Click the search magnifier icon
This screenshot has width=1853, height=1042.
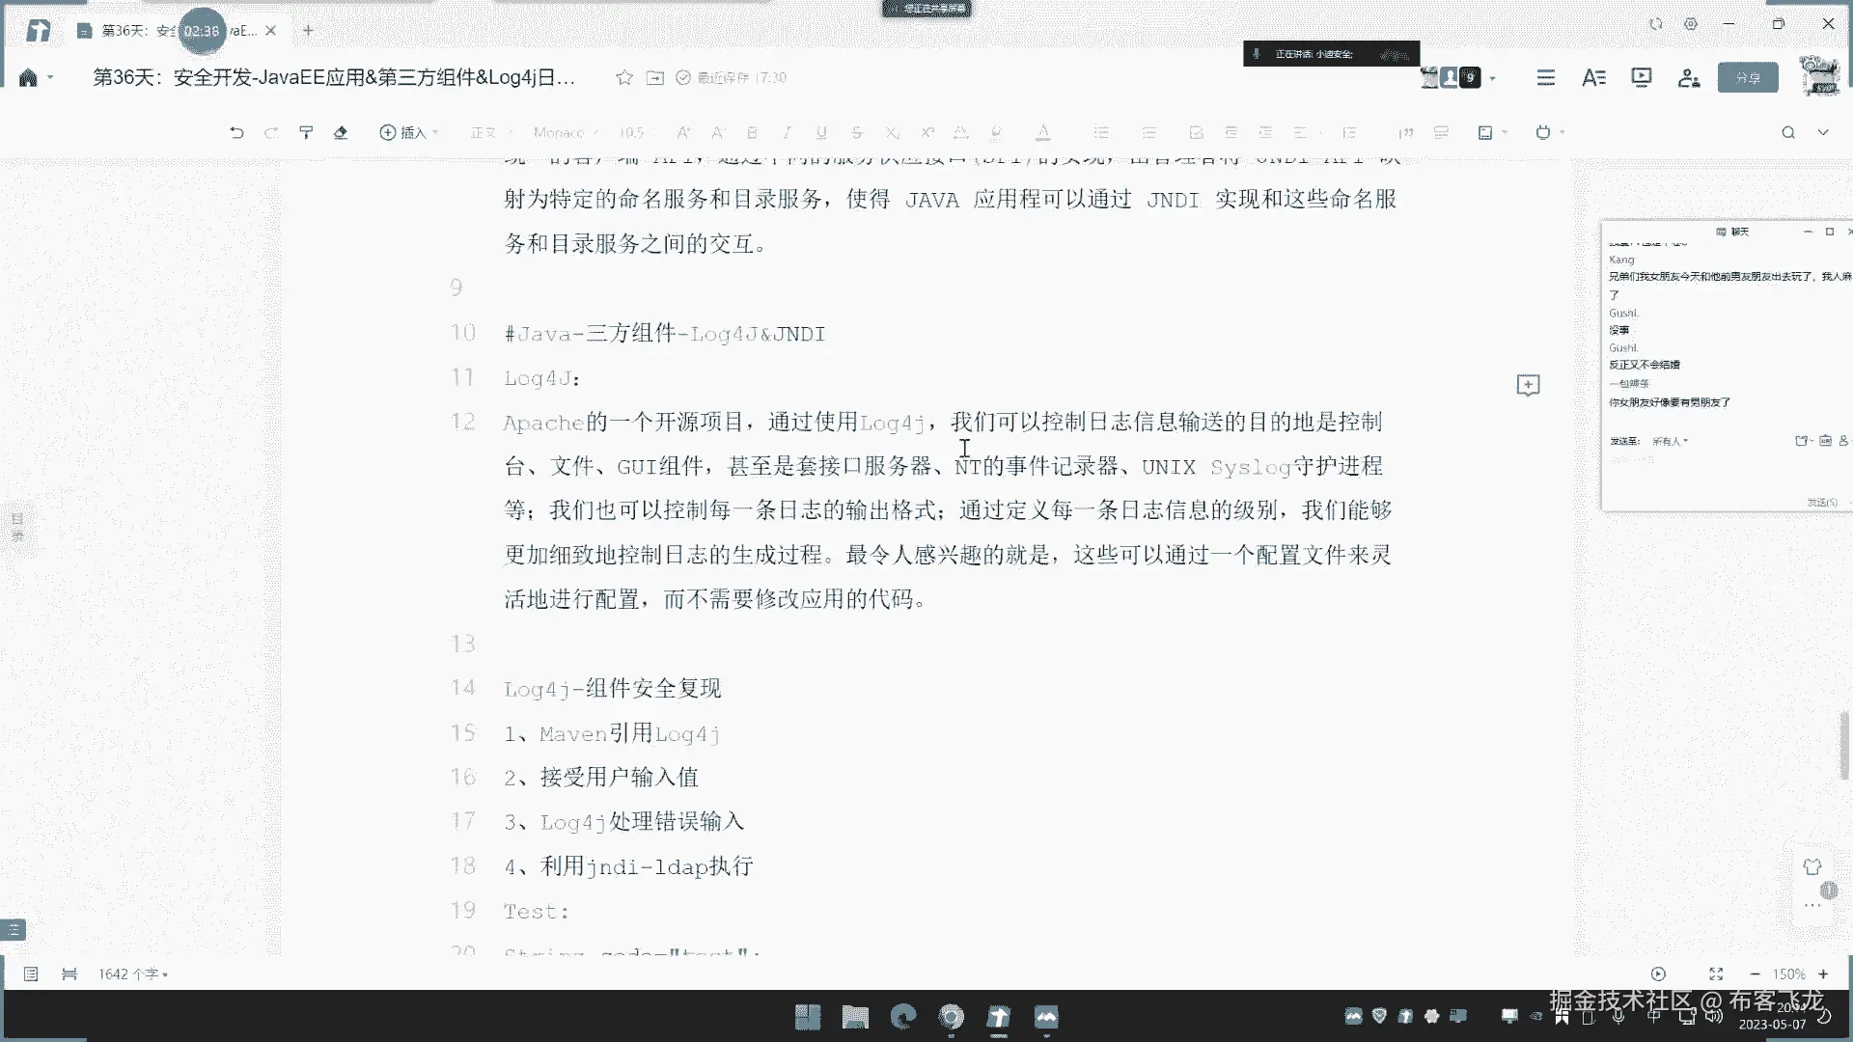(x=1787, y=132)
